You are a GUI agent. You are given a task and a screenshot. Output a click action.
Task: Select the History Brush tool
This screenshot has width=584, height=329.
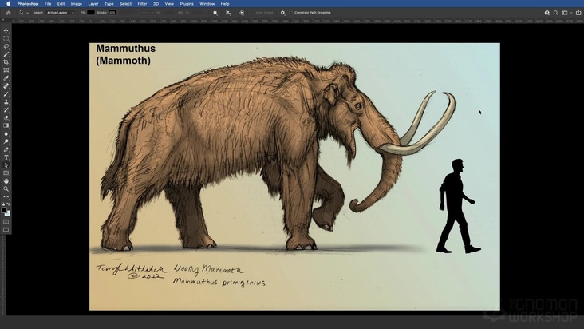[6, 110]
